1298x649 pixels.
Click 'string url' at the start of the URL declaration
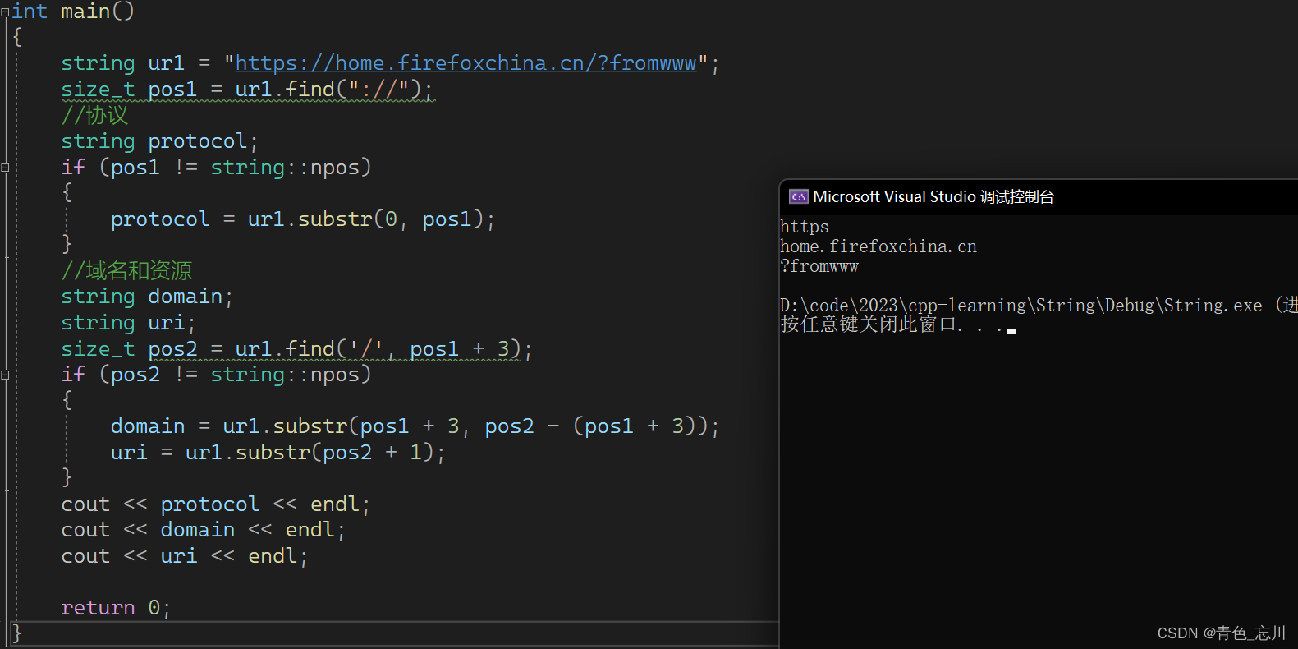[x=123, y=63]
